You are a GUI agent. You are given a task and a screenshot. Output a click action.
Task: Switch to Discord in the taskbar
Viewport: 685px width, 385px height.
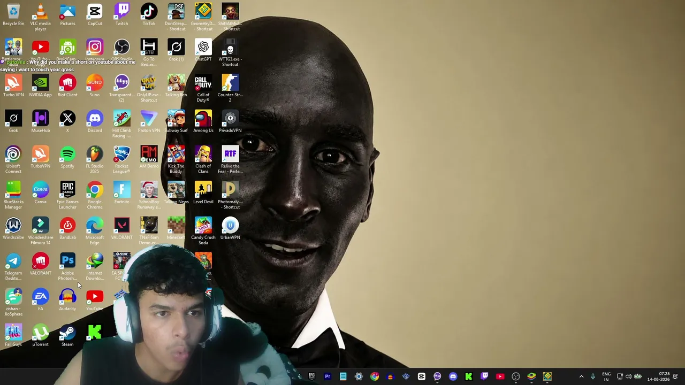[453, 376]
